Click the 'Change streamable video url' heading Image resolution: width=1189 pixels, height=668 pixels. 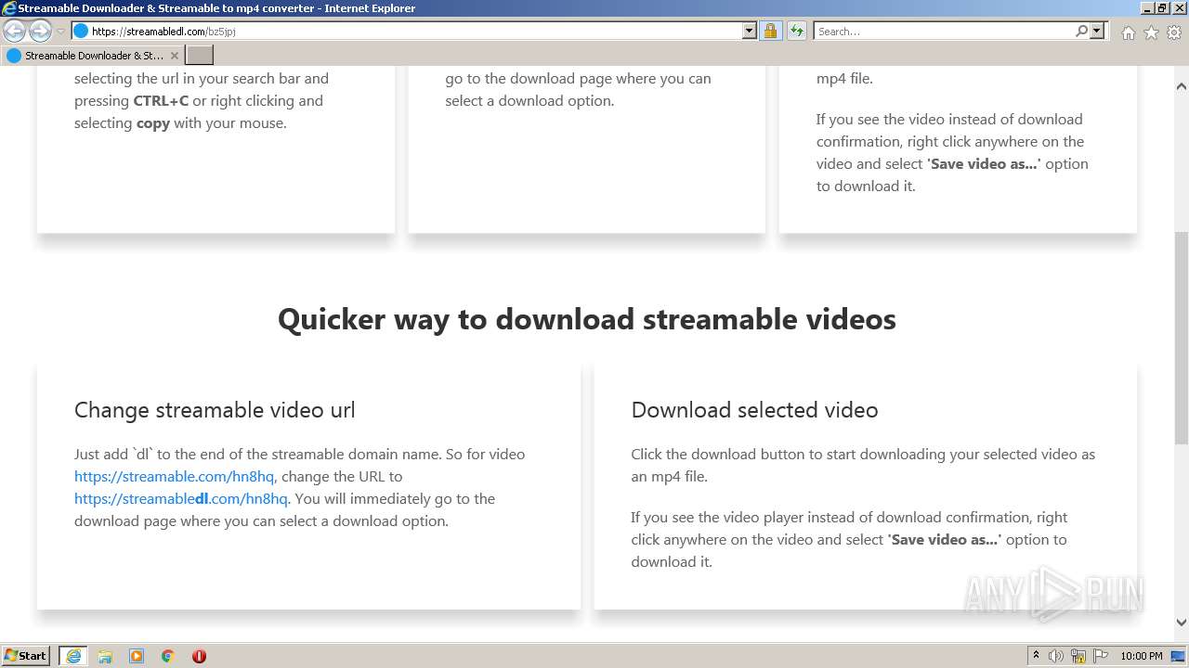215,410
